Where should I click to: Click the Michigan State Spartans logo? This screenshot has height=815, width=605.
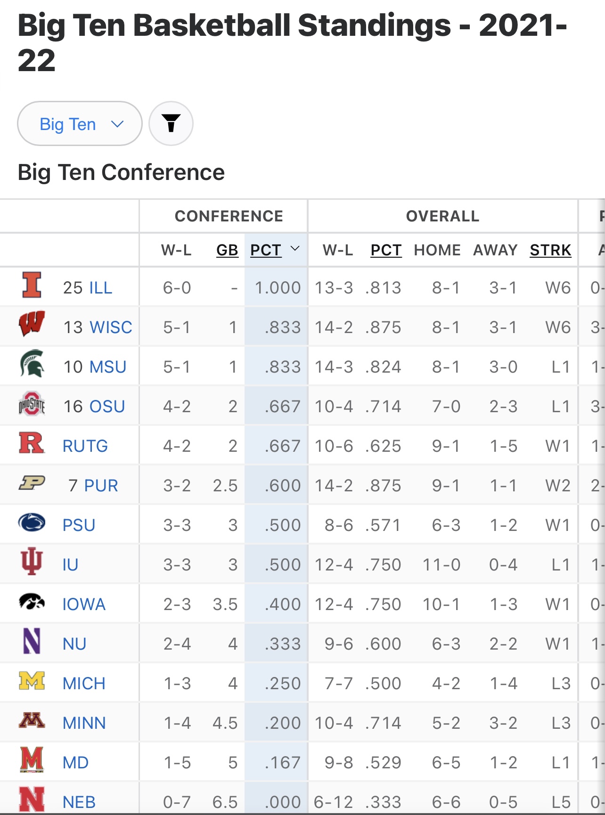click(32, 364)
